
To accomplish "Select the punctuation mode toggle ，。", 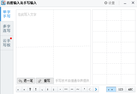I will (x=111, y=89).
